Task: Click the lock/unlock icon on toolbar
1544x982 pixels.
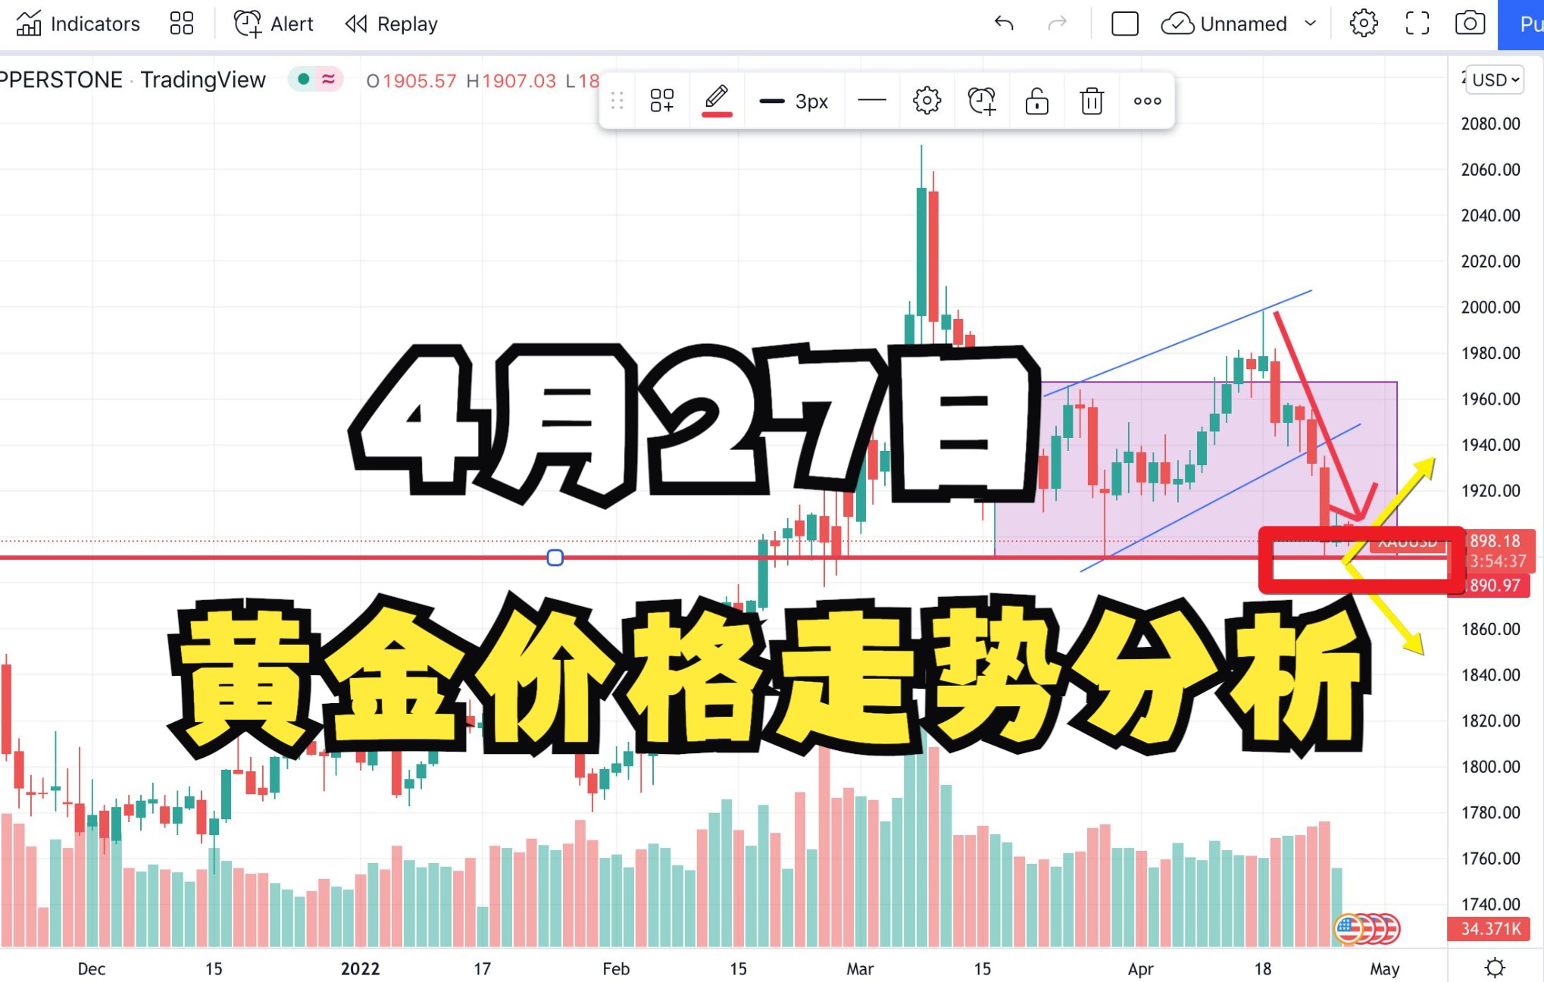Action: coord(1036,100)
